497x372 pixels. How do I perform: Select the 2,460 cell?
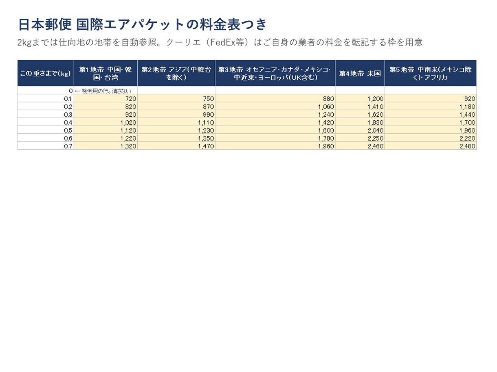pyautogui.click(x=360, y=146)
